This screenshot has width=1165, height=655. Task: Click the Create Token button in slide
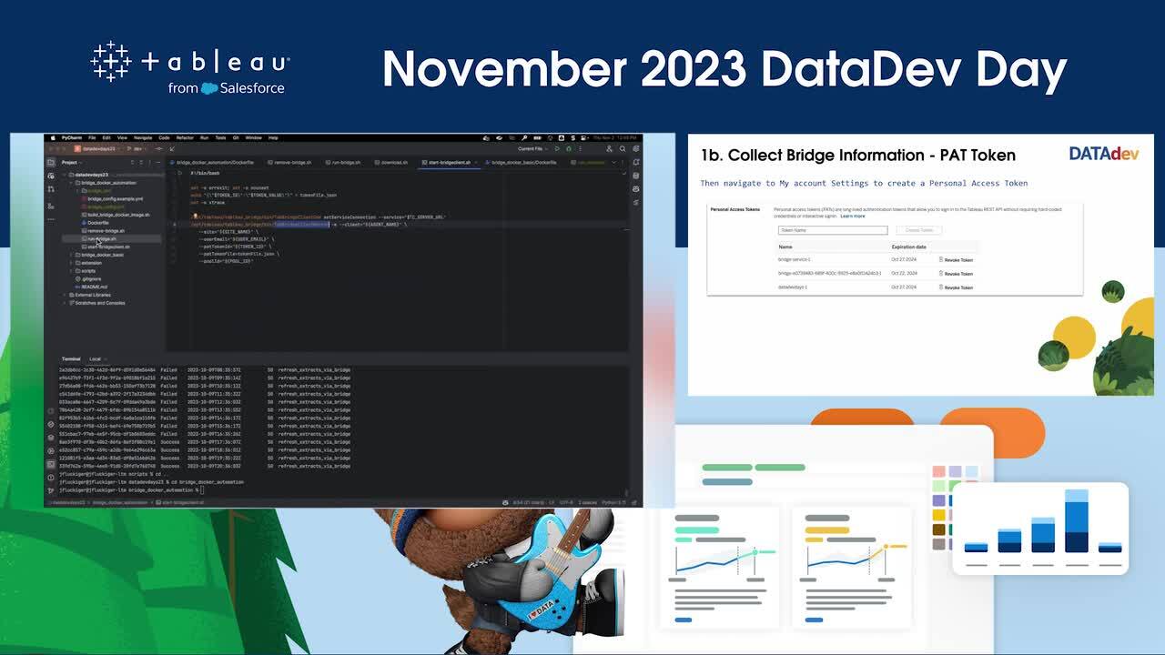(919, 230)
